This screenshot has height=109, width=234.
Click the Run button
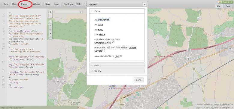tap(6, 4)
